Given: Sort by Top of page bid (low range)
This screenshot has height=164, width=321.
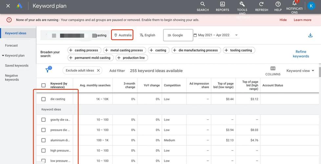Looking at the screenshot, I should pyautogui.click(x=223, y=85).
